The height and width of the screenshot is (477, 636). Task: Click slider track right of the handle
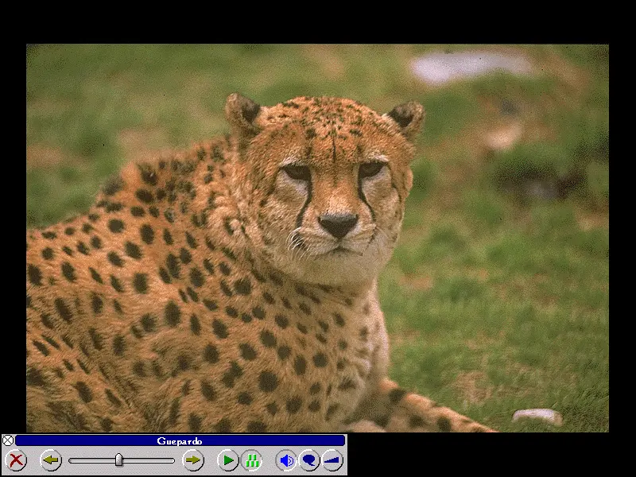coord(151,460)
